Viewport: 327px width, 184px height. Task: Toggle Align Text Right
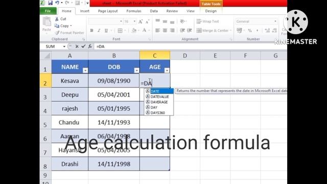[172, 31]
